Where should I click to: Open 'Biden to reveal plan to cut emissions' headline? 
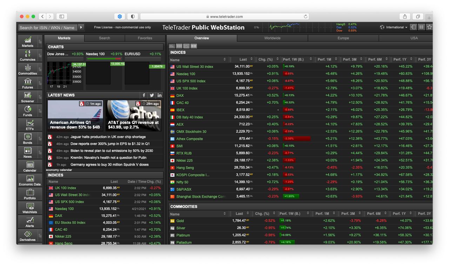click(x=112, y=150)
